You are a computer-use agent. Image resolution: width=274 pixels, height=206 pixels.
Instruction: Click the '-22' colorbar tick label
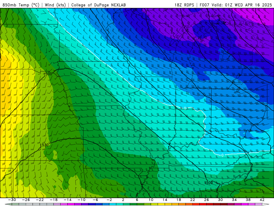40,200
